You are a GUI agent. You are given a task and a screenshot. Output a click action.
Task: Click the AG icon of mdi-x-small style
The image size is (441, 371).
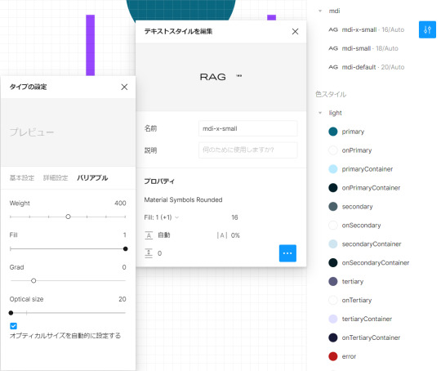point(333,29)
